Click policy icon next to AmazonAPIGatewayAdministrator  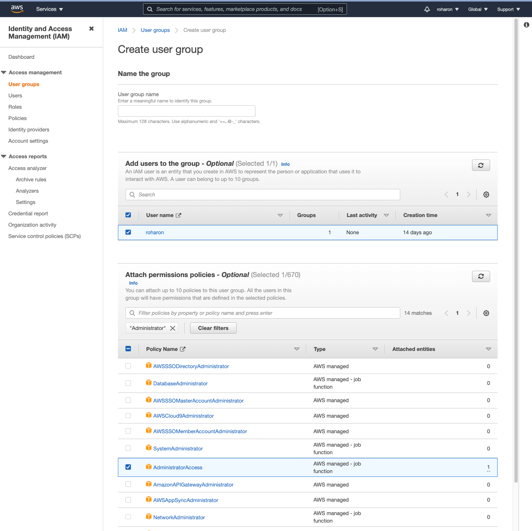pos(149,484)
